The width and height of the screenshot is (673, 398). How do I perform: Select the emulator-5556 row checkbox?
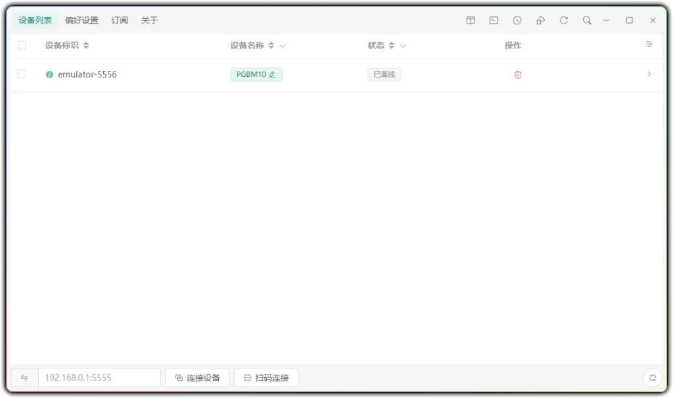(x=22, y=74)
